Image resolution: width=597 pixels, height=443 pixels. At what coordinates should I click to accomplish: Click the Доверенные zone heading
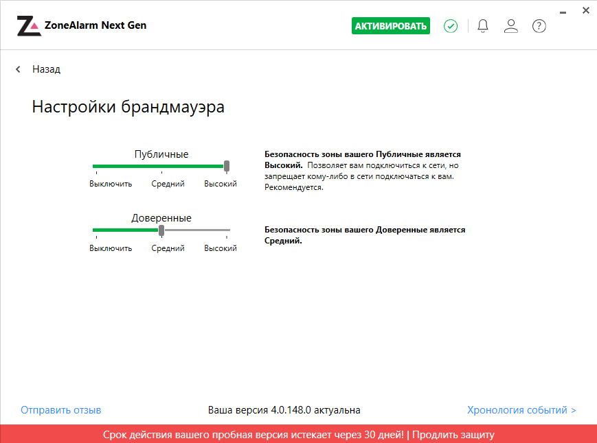coord(161,218)
